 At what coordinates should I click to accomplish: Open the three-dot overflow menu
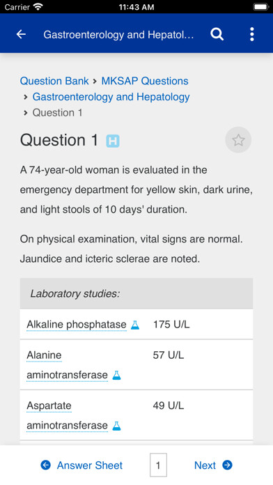tap(252, 34)
